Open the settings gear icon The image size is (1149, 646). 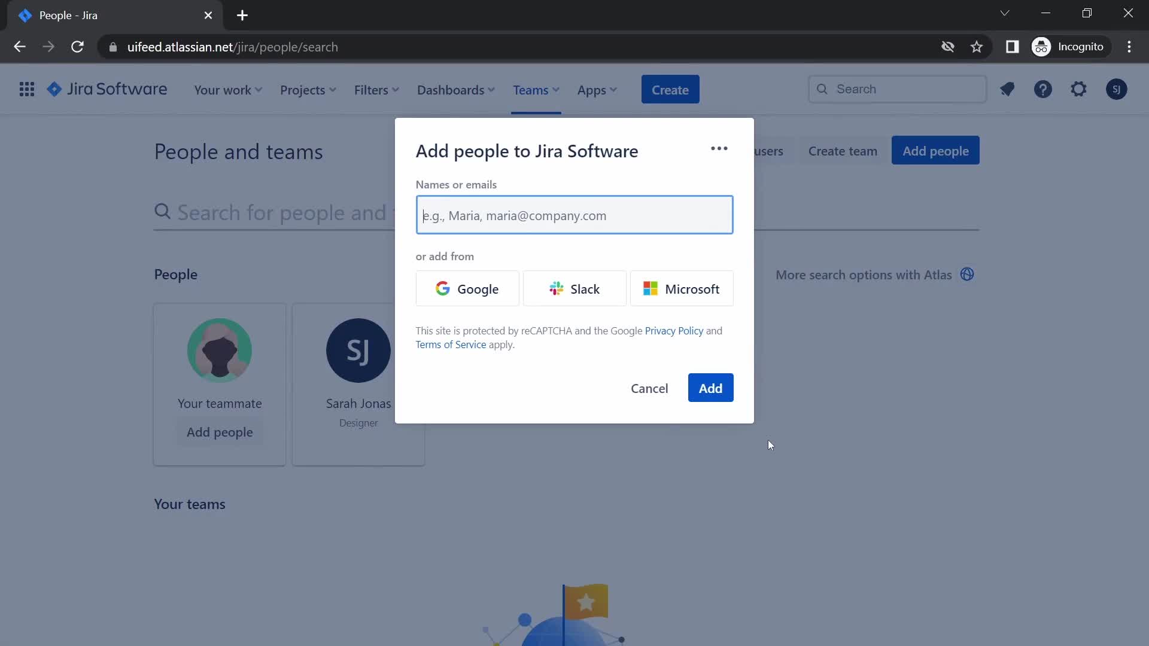click(1078, 90)
